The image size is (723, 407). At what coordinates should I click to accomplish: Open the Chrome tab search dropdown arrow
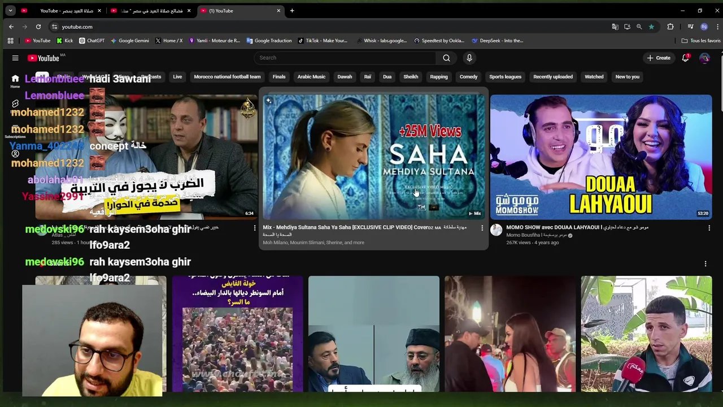10,11
